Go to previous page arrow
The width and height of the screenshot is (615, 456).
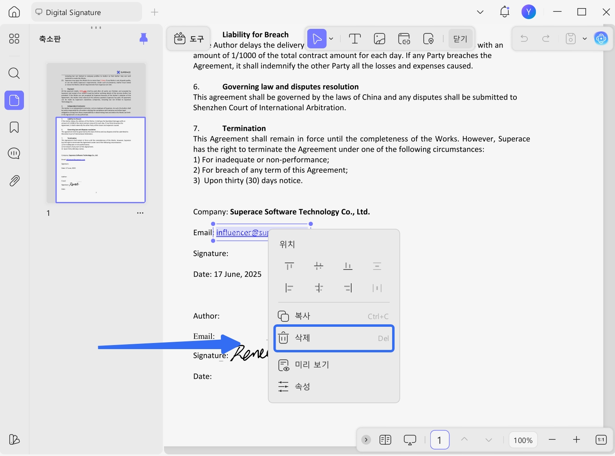point(464,440)
